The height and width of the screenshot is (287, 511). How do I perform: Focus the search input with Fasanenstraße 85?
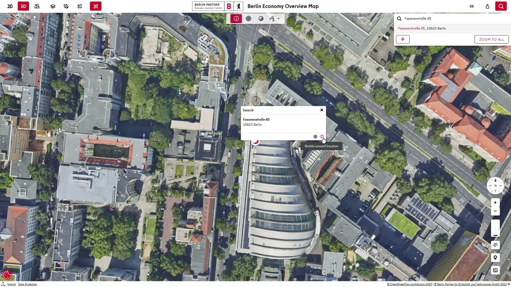click(x=455, y=18)
